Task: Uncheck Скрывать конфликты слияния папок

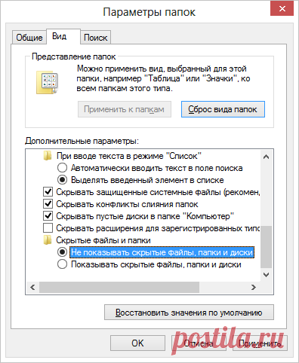Action: (48, 204)
